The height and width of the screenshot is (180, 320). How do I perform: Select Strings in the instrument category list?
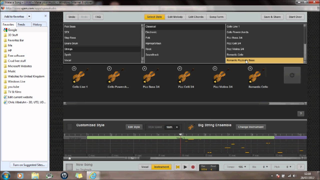[102, 49]
